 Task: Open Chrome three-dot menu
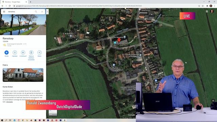coord(215,6)
